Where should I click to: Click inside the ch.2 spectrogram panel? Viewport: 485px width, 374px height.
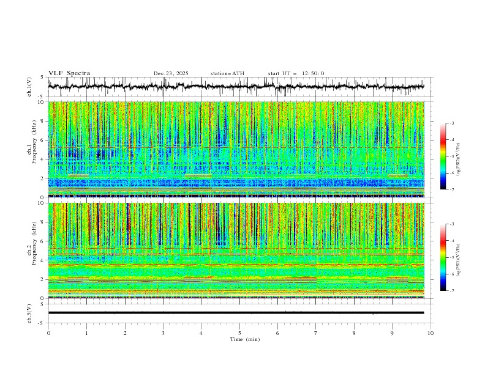[x=236, y=251]
